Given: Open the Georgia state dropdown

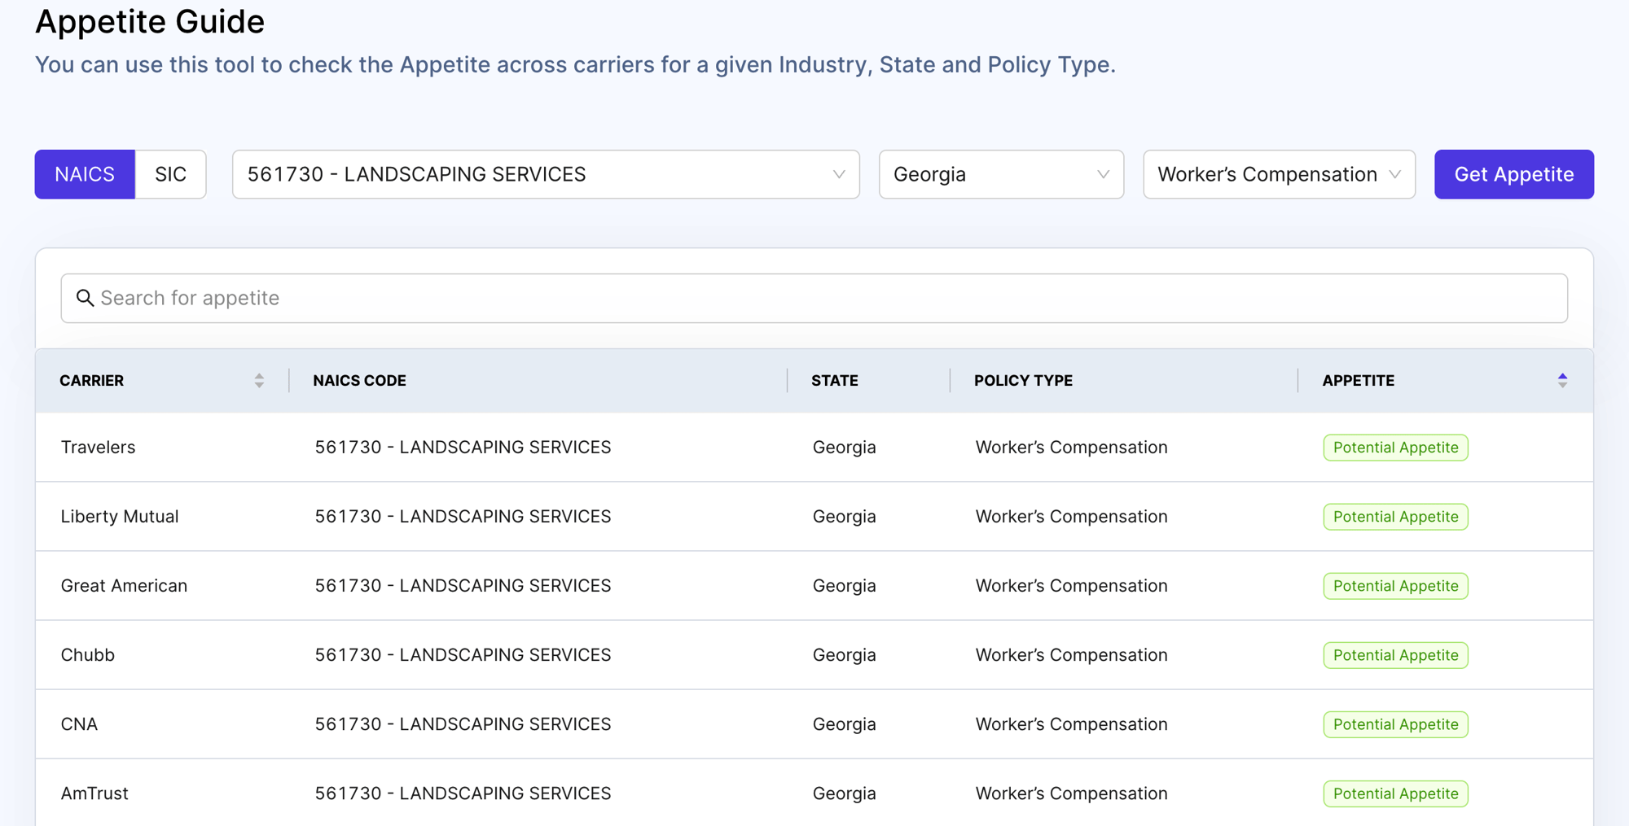Looking at the screenshot, I should [x=1001, y=174].
